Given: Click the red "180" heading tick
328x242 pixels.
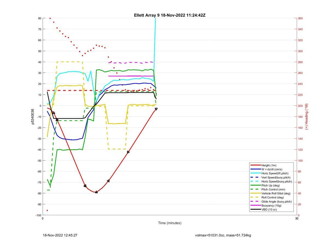Looking at the screenshot, I should click(300, 117).
